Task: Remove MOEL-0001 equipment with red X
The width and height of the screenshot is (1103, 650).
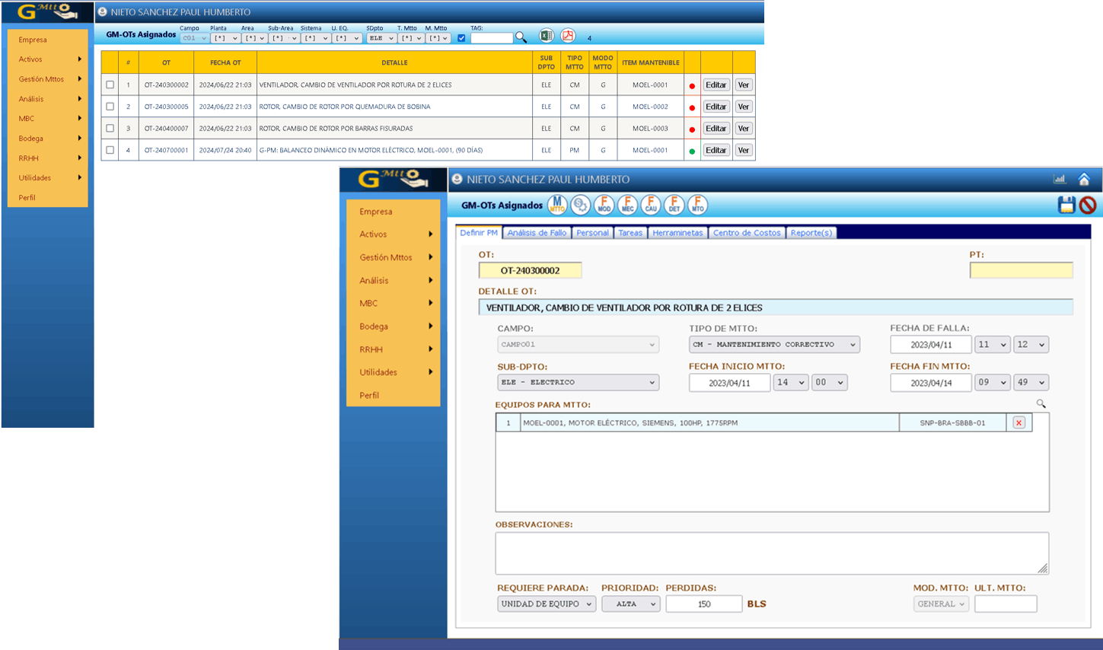Action: point(1019,422)
